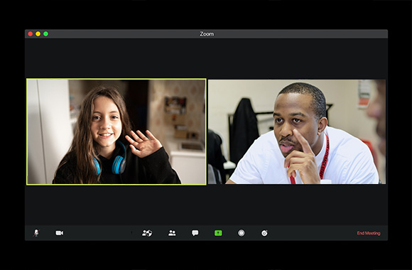
Task: Click the Zoom window title
Action: [207, 34]
